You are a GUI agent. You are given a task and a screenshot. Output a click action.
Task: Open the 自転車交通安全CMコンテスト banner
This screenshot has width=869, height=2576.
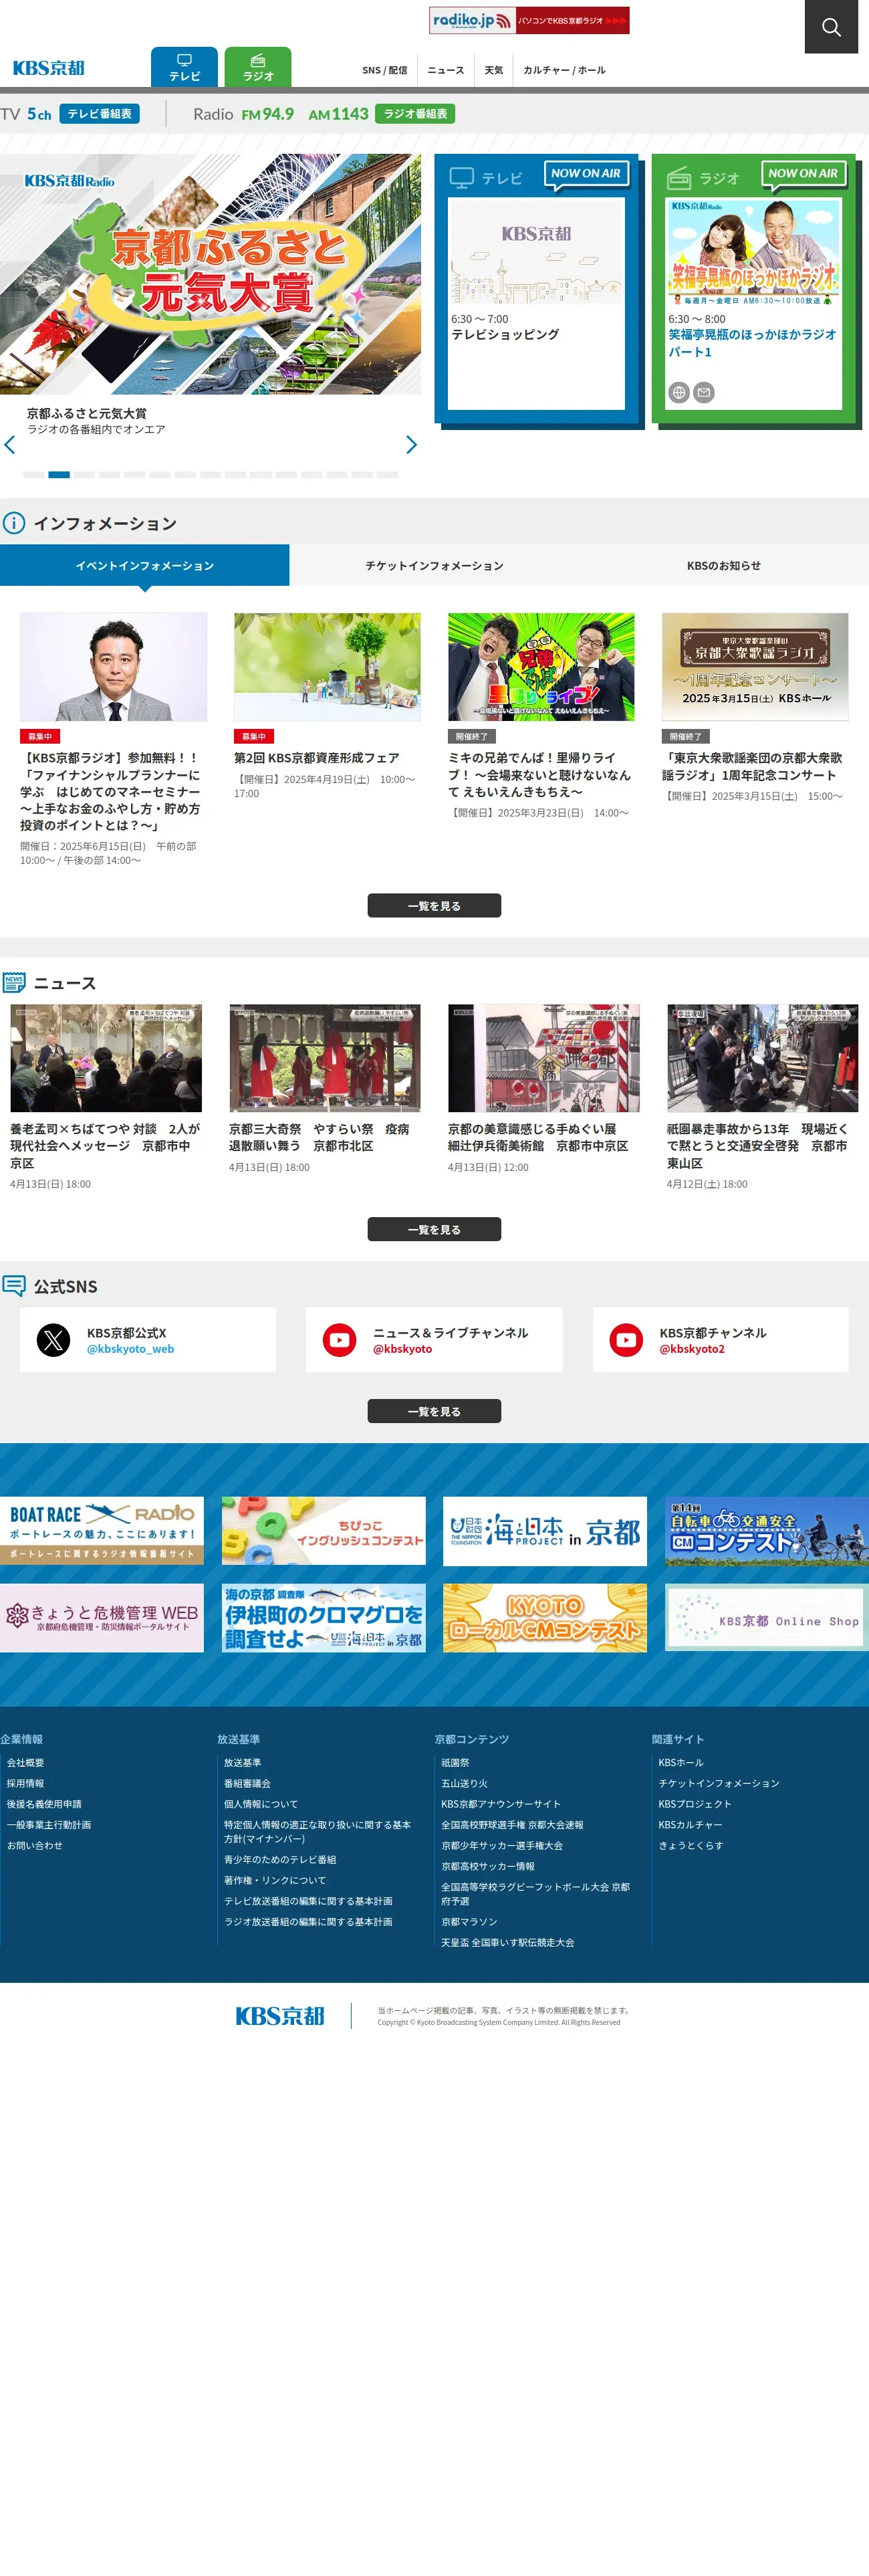767,1531
